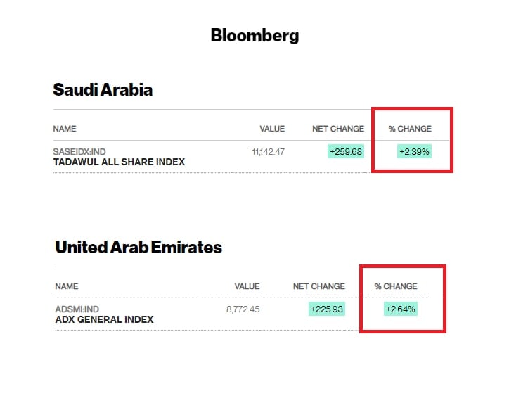Screen dimensions: 509x396
Task: Click the +225.93 net change badge
Action: (327, 309)
